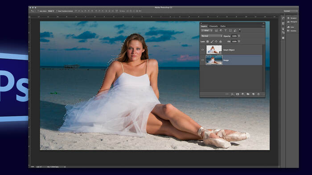Click the Image layer thumbnail
Image resolution: width=312 pixels, height=175 pixels.
pyautogui.click(x=214, y=60)
